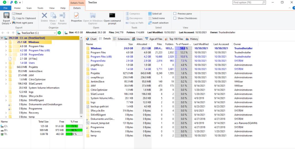Switch to the Scan ribbon tab
This screenshot has width=295, height=149.
coord(29,8)
